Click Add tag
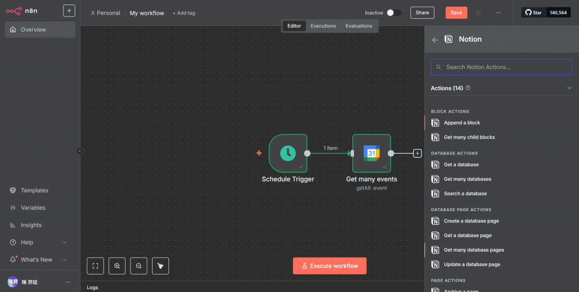 pyautogui.click(x=184, y=13)
